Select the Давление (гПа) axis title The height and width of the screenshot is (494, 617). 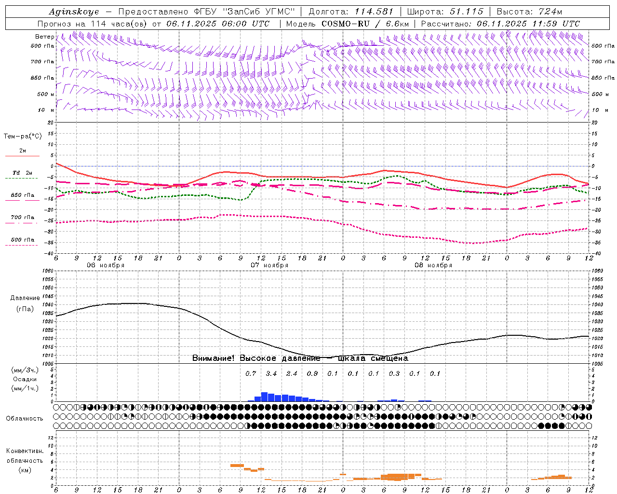(25, 303)
